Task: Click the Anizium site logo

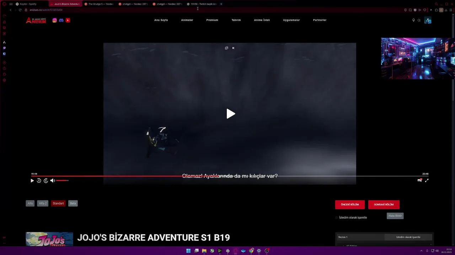Action: (x=36, y=20)
